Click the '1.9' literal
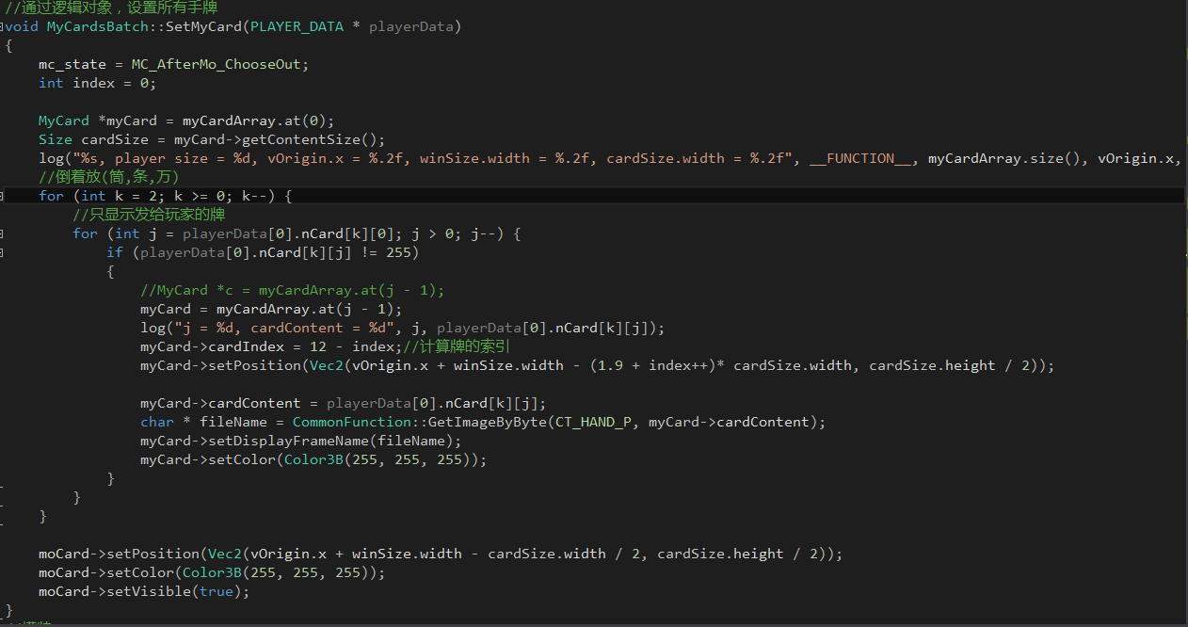The width and height of the screenshot is (1188, 627). [x=610, y=365]
